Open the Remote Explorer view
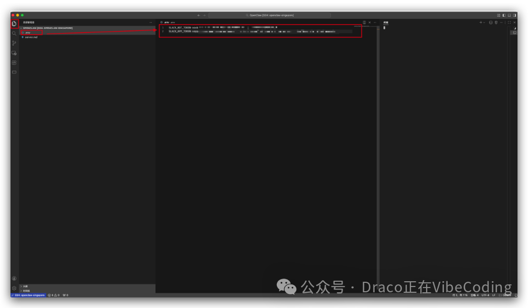The height and width of the screenshot is (308, 528). coord(14,53)
